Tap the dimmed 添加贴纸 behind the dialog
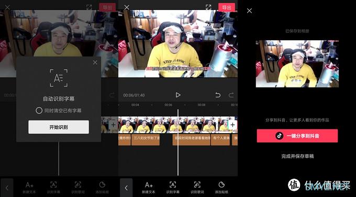The width and height of the screenshot is (356, 197). [102, 188]
